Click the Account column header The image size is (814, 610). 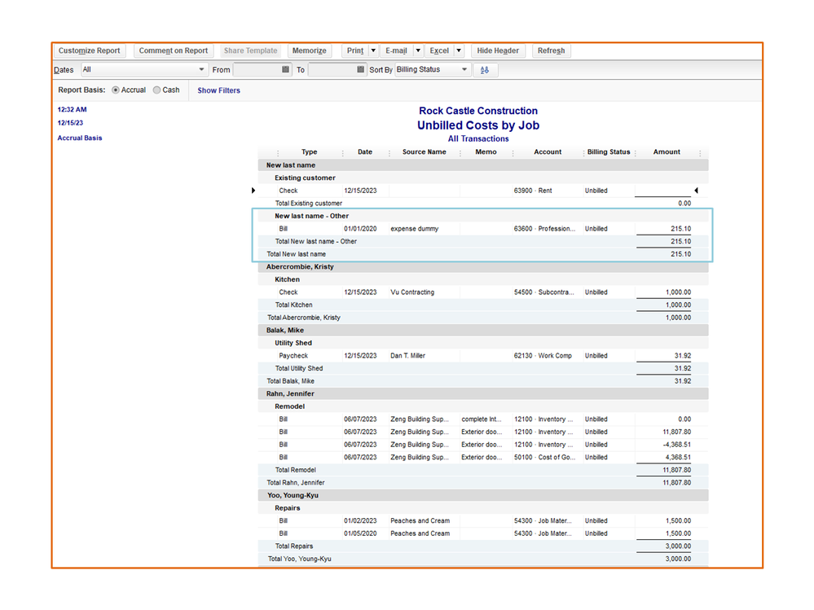(x=548, y=152)
